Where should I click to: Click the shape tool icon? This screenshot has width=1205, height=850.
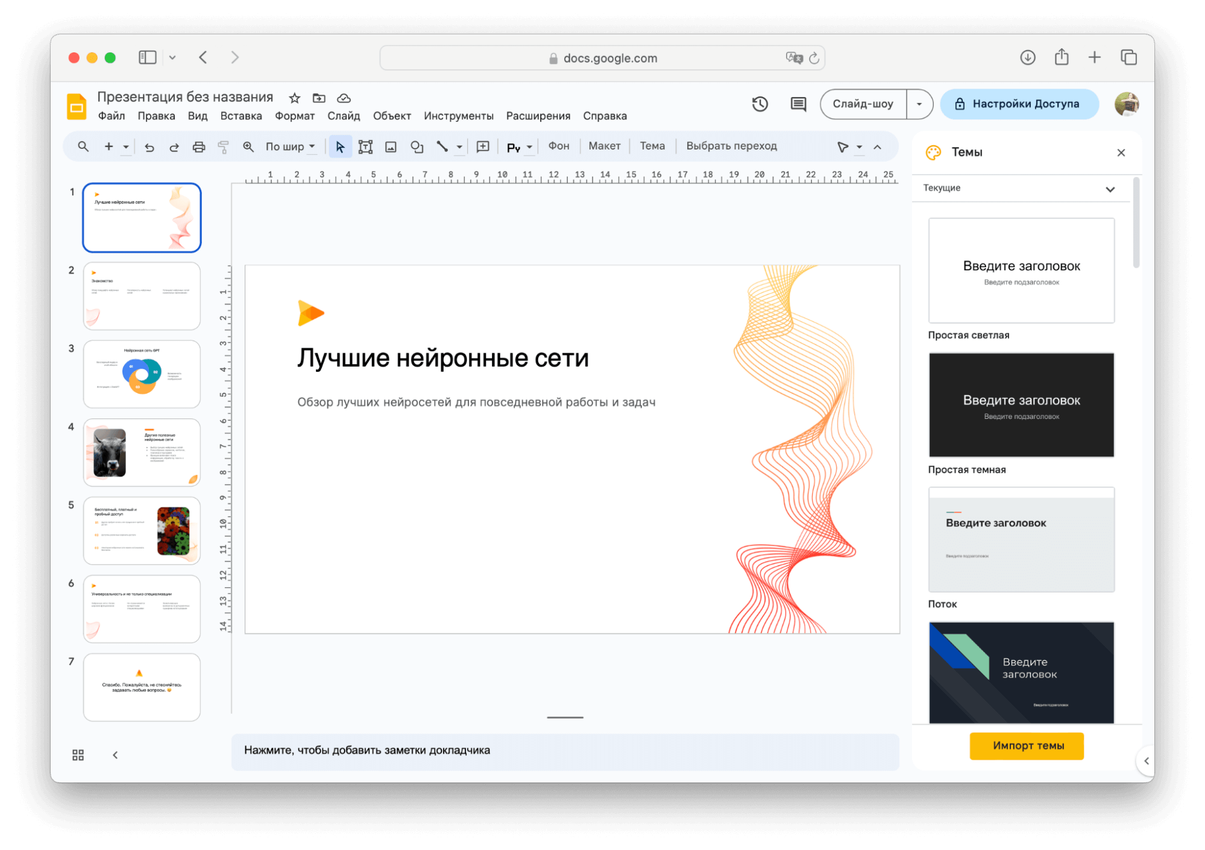pyautogui.click(x=417, y=146)
